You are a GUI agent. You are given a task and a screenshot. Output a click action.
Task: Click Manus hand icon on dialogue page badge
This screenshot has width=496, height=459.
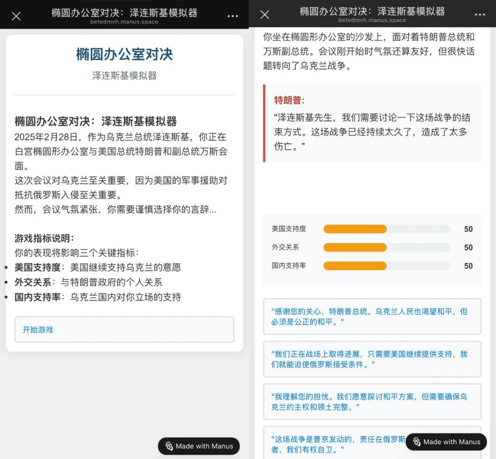coord(417,442)
